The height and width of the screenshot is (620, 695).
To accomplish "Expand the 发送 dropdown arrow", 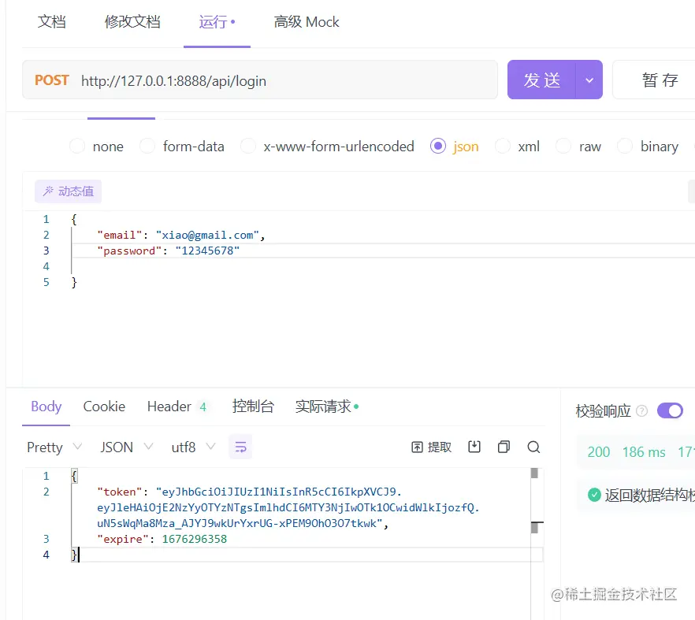I will coord(589,80).
